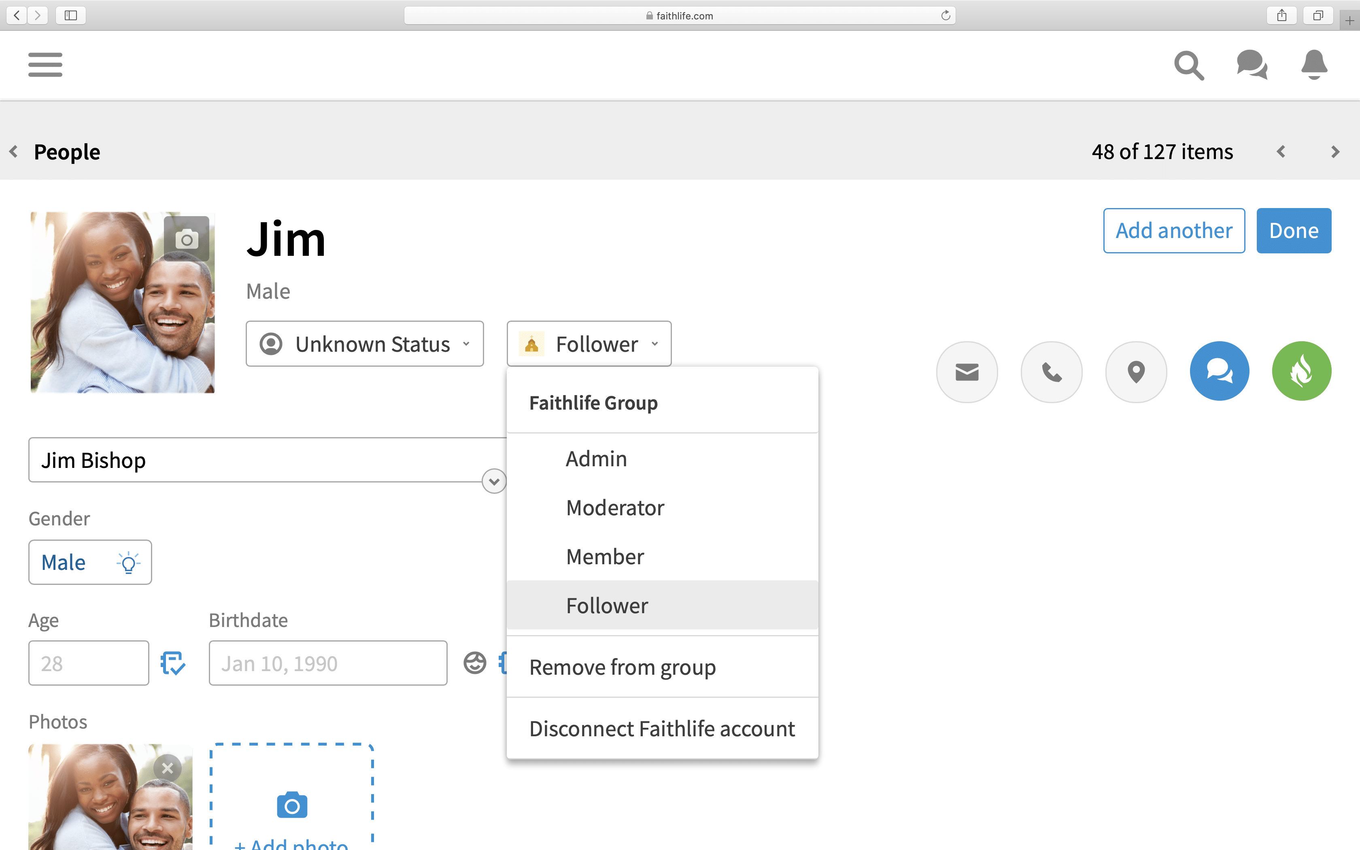Image resolution: width=1360 pixels, height=850 pixels.
Task: Open the hamburger navigation menu
Action: pyautogui.click(x=45, y=65)
